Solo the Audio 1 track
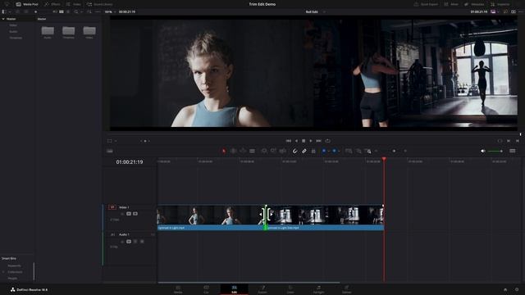This screenshot has height=295, width=525. 135,242
